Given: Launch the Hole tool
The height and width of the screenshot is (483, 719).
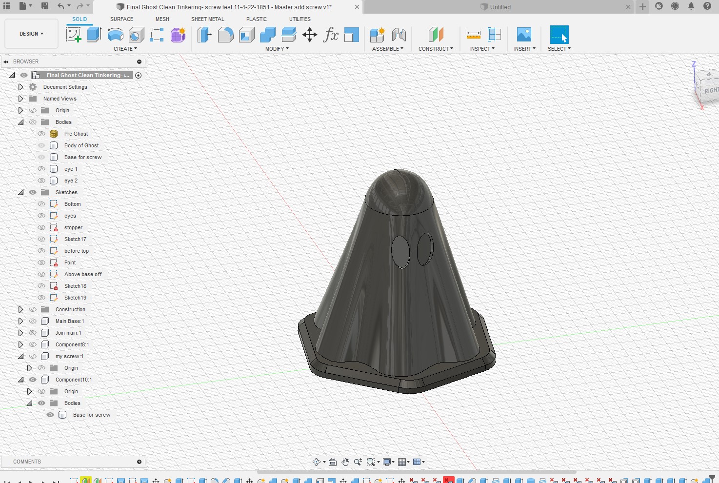Looking at the screenshot, I should (136, 34).
